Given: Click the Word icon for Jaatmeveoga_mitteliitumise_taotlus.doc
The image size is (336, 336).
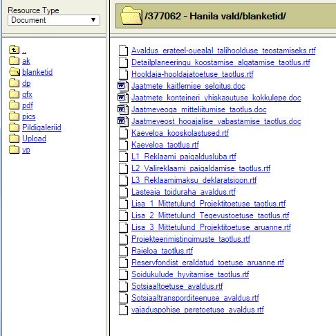Looking at the screenshot, I should tap(123, 109).
